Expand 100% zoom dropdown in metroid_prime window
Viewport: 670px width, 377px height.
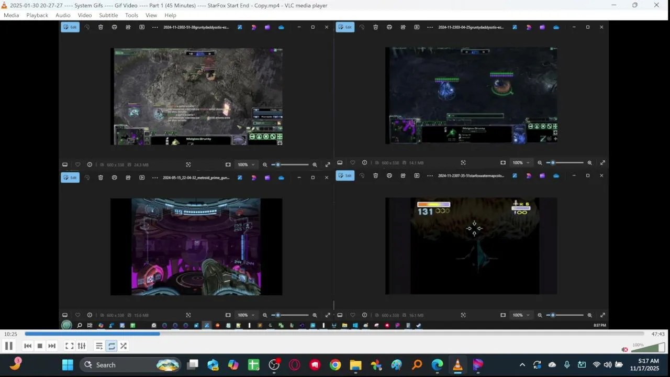(246, 315)
